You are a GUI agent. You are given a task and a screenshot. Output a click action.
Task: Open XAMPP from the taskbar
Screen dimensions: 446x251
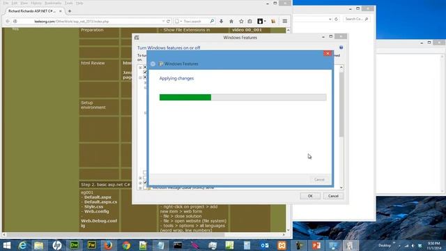[x=282, y=245]
